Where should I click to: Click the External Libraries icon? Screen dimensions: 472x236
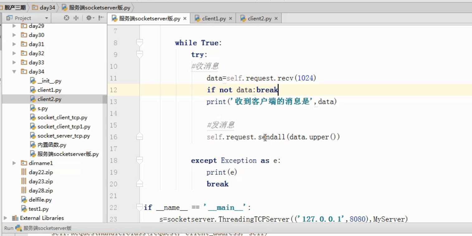tap(15, 218)
